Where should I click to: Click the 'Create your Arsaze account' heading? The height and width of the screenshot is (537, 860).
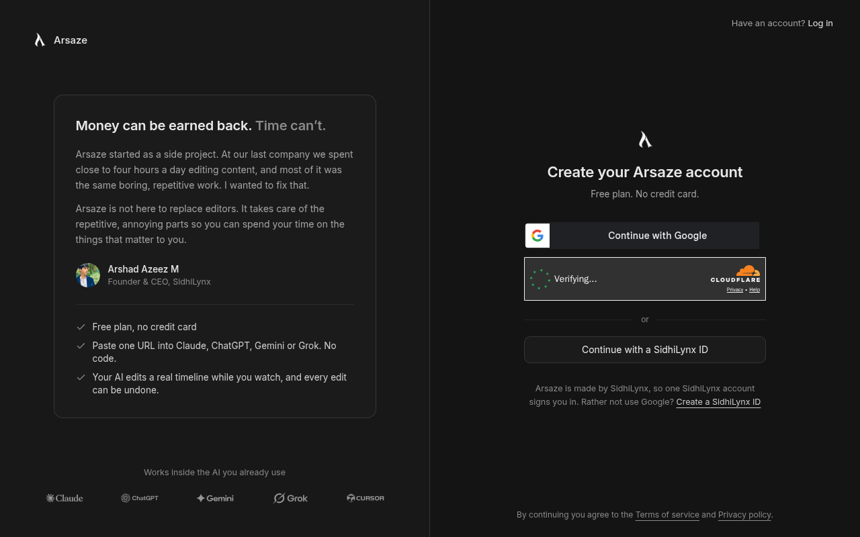click(645, 172)
